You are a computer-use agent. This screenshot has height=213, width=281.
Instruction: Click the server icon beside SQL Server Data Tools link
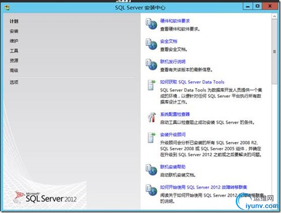tap(151, 85)
